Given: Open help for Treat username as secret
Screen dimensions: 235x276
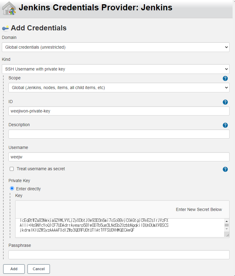Looking at the screenshot, I should pos(225,169).
